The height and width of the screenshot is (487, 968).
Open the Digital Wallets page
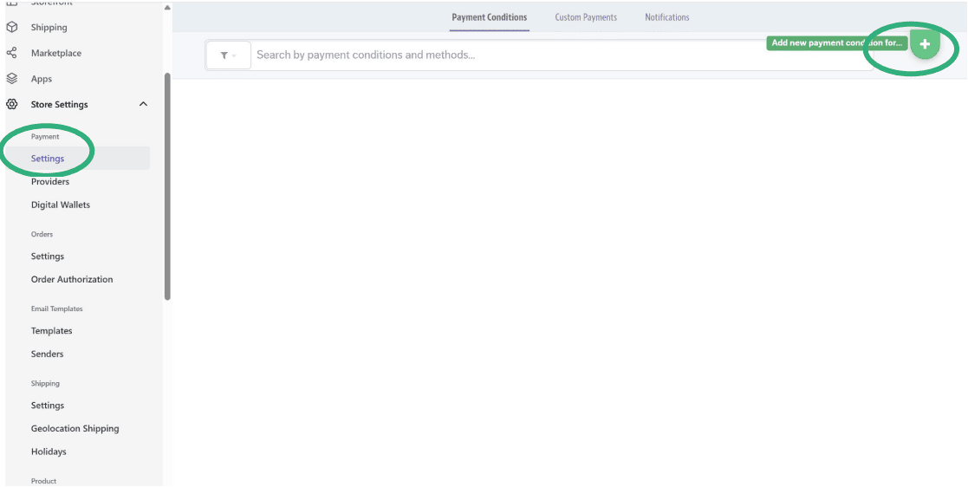click(x=61, y=205)
